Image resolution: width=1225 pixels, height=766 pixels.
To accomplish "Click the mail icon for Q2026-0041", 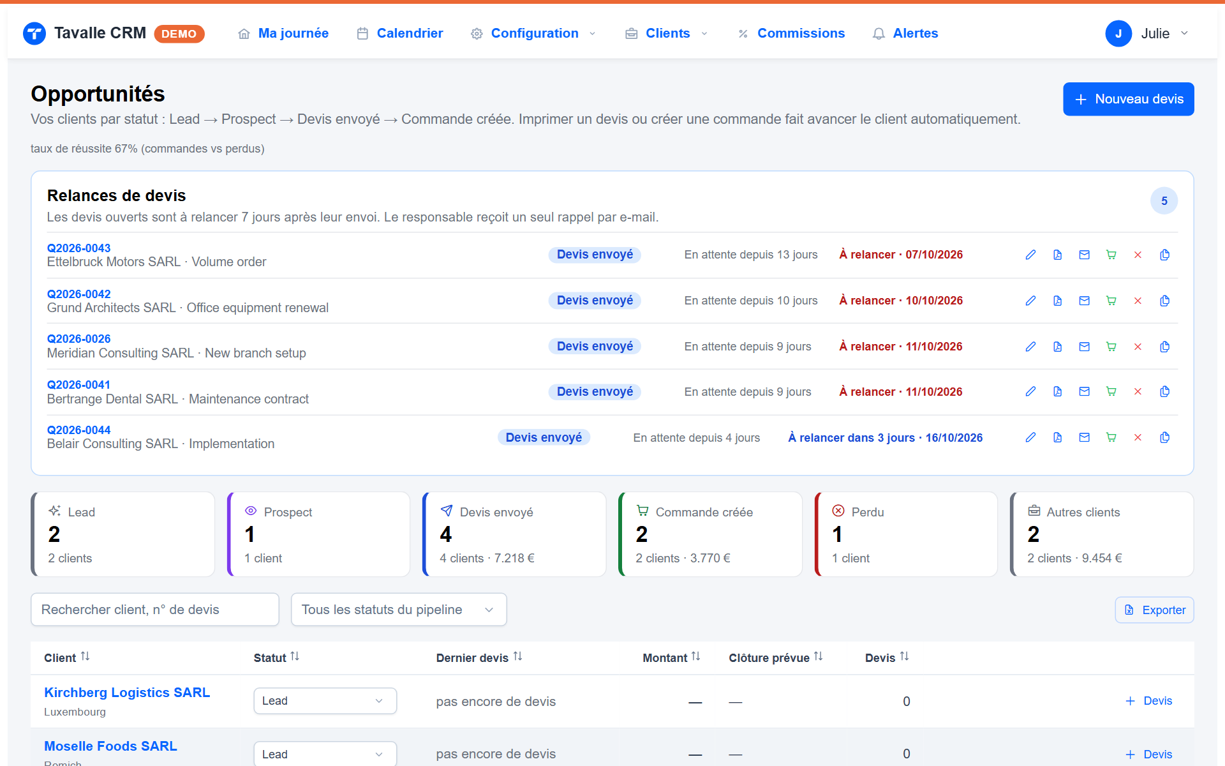I will click(1084, 391).
